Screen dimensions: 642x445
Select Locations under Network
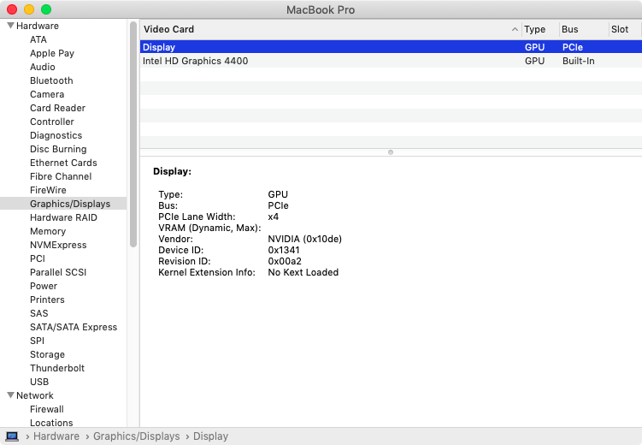[51, 423]
